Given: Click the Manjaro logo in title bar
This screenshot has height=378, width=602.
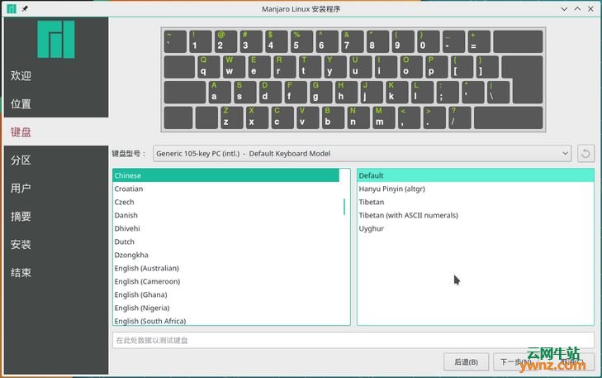Looking at the screenshot, I should point(12,8).
